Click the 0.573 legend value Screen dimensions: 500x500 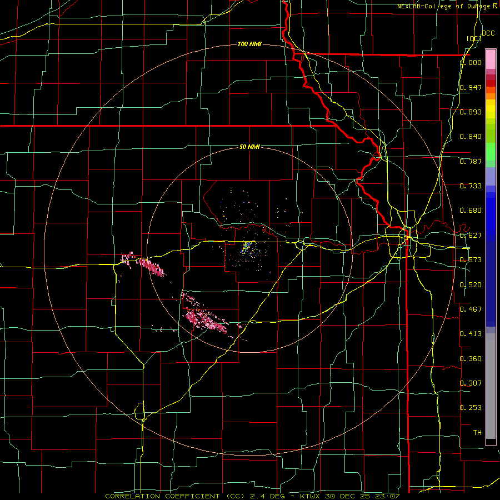471,260
